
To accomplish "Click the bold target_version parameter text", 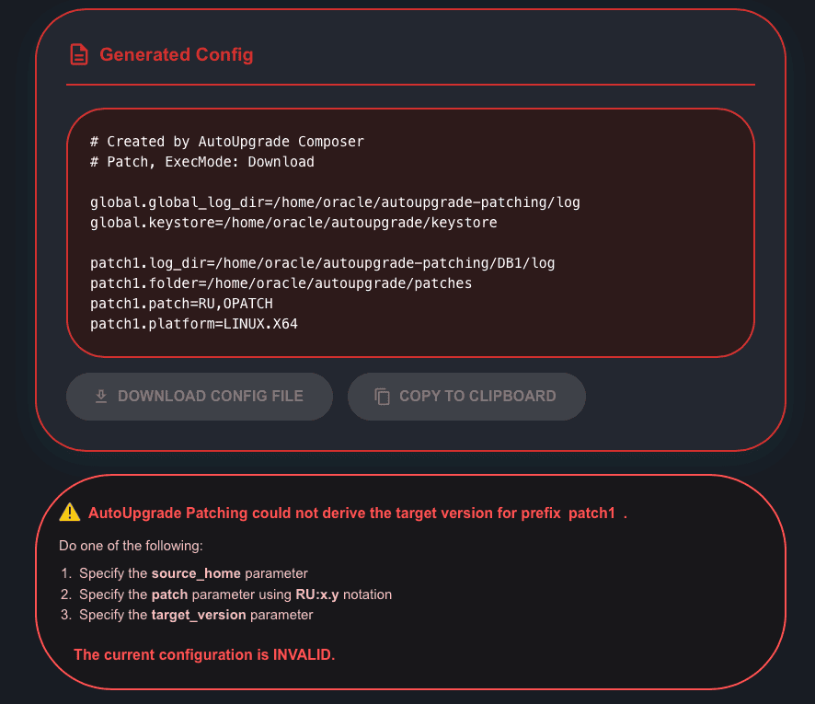I will [x=199, y=615].
